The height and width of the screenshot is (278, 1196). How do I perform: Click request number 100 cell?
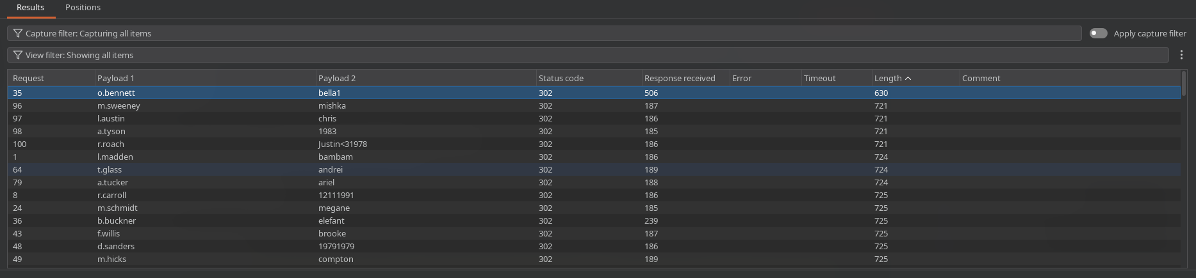(51, 144)
